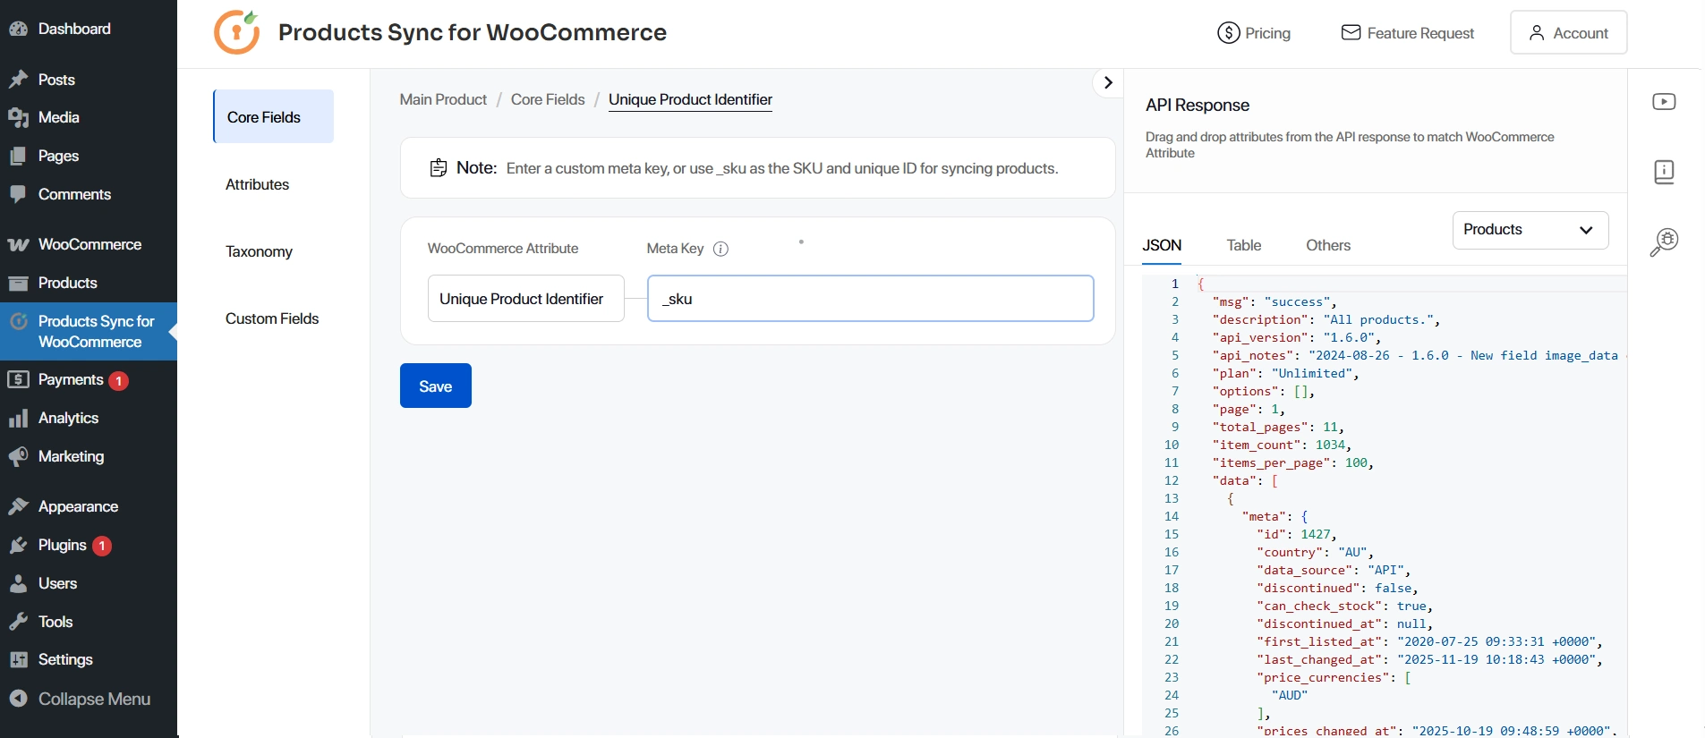Switch to the JSON tab
The width and height of the screenshot is (1705, 738).
(1162, 245)
